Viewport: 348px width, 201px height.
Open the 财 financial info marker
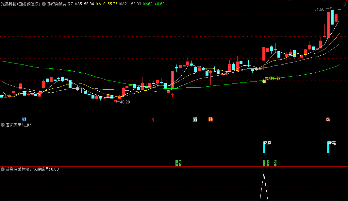(24, 119)
